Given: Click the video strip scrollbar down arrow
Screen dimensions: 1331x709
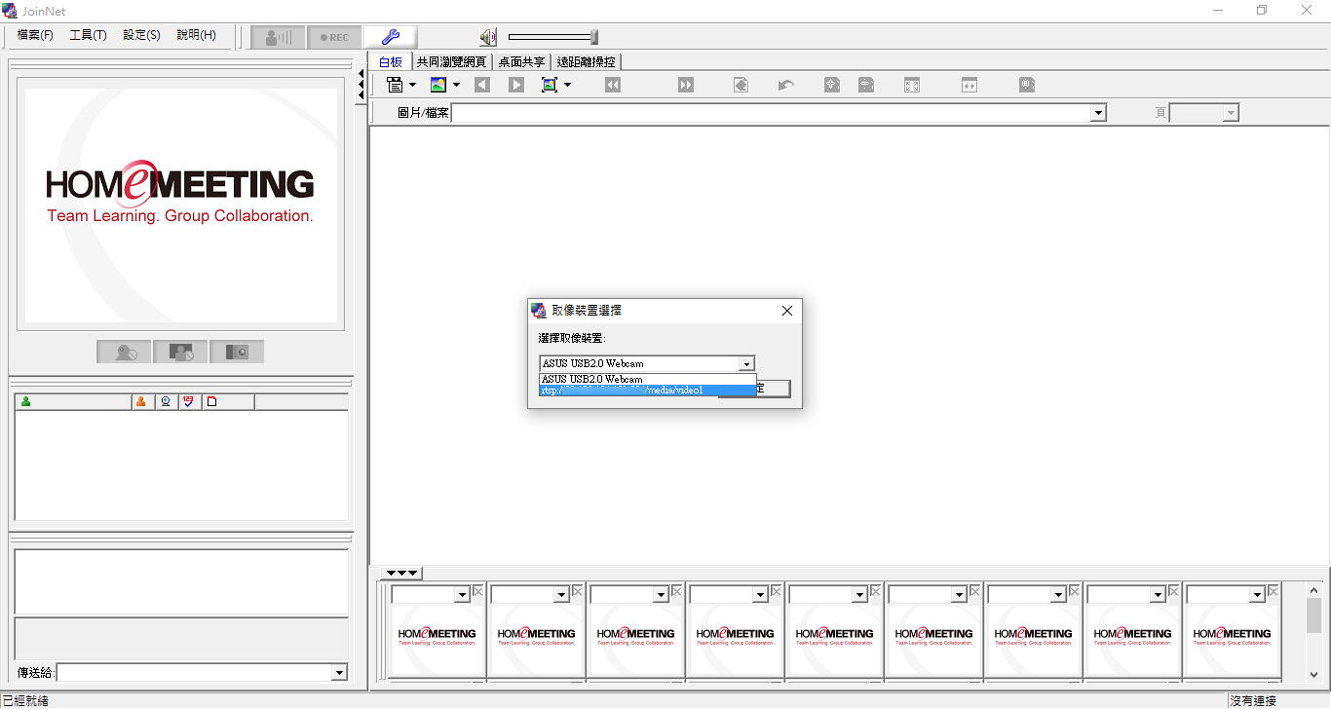Looking at the screenshot, I should pos(1314,674).
